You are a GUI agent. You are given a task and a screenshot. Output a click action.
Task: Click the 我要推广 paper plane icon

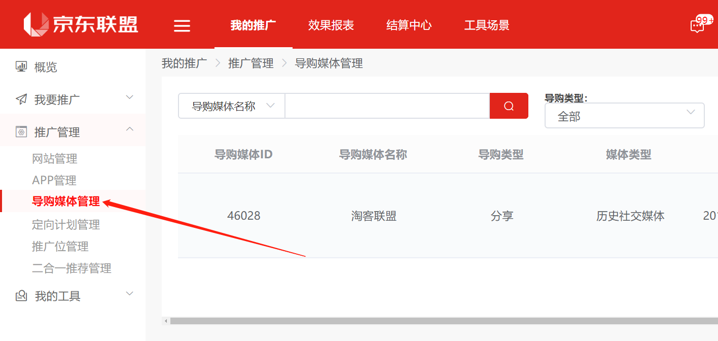21,99
